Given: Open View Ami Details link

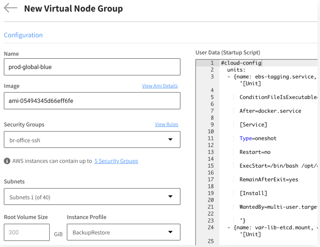Looking at the screenshot, I should pos(160,86).
